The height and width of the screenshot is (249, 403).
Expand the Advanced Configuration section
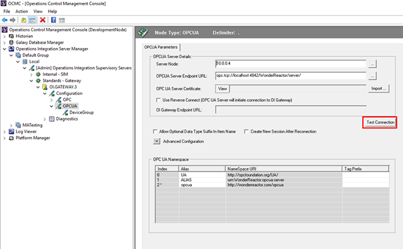coord(157,141)
